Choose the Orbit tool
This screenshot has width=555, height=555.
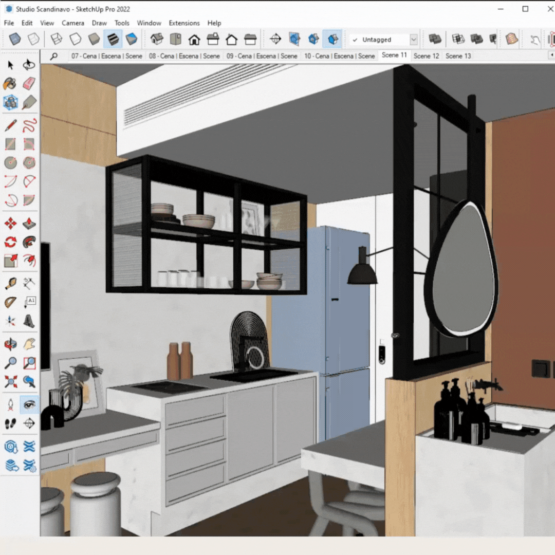pyautogui.click(x=10, y=344)
